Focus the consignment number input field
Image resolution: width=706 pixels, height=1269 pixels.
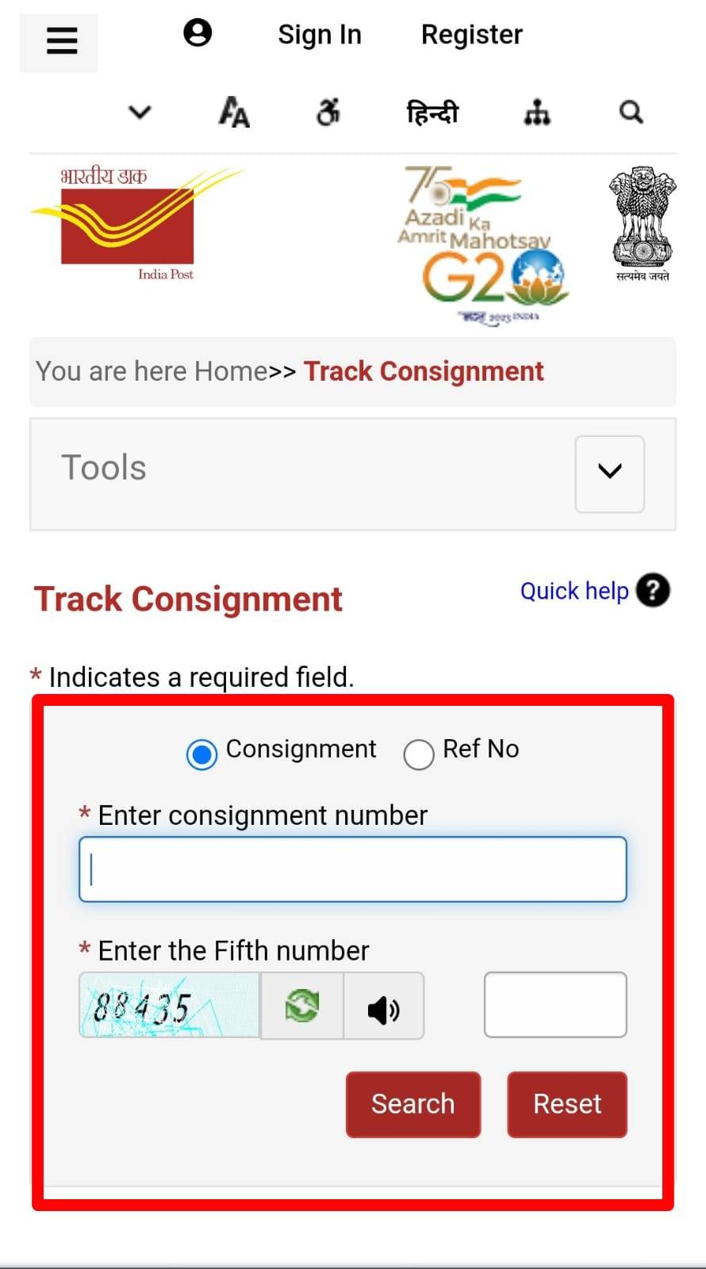(353, 869)
